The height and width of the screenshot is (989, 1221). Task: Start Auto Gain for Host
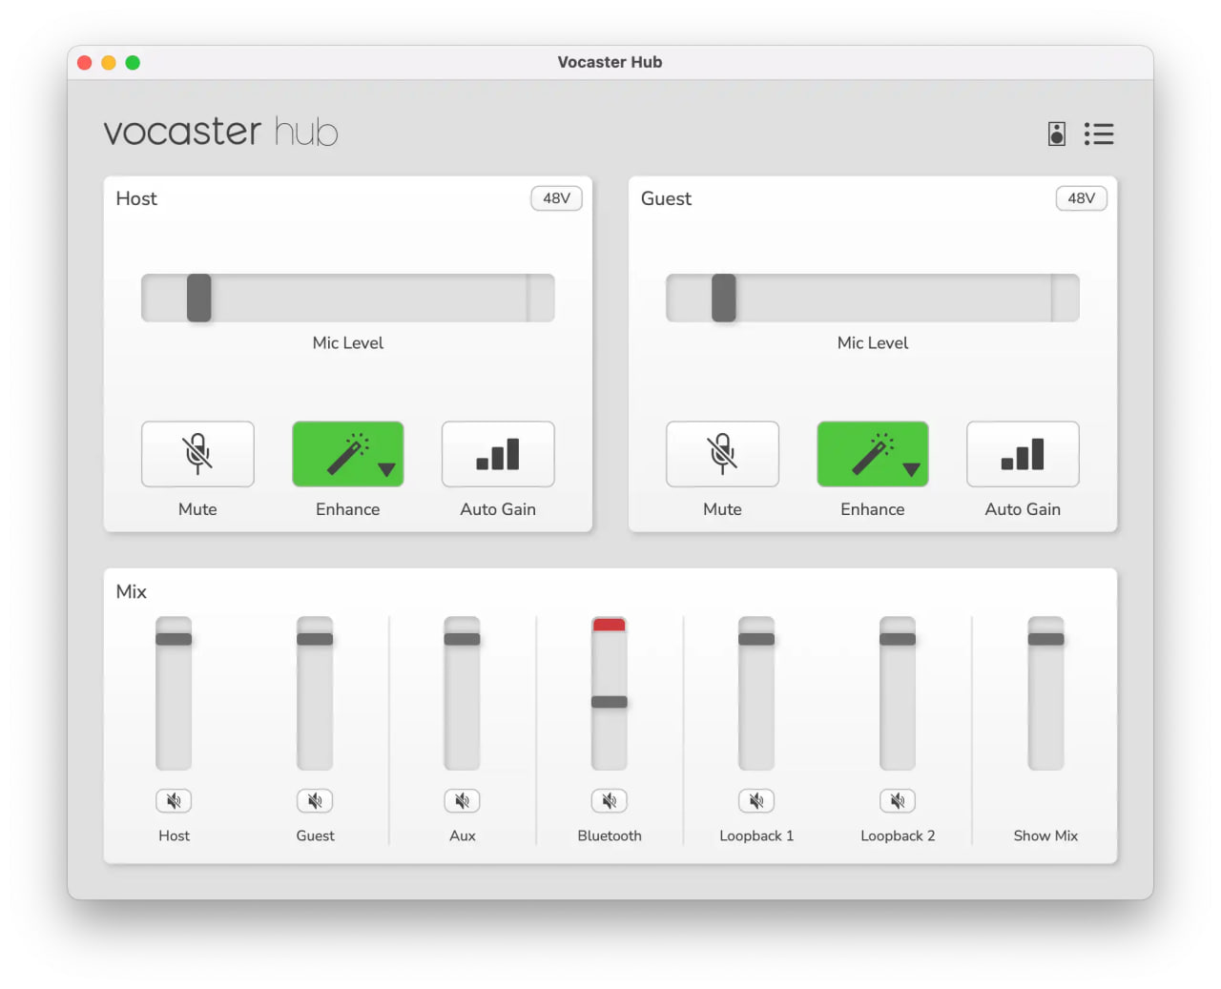498,454
